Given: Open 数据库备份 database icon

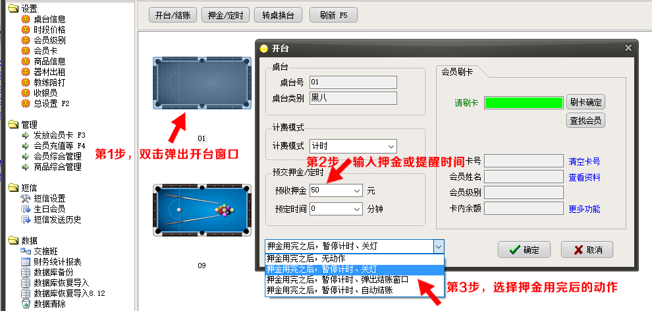Looking at the screenshot, I should tap(26, 272).
